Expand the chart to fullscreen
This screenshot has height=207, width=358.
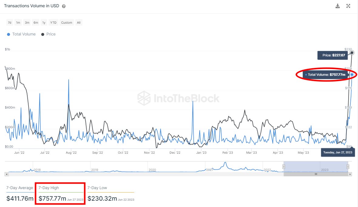[348, 6]
